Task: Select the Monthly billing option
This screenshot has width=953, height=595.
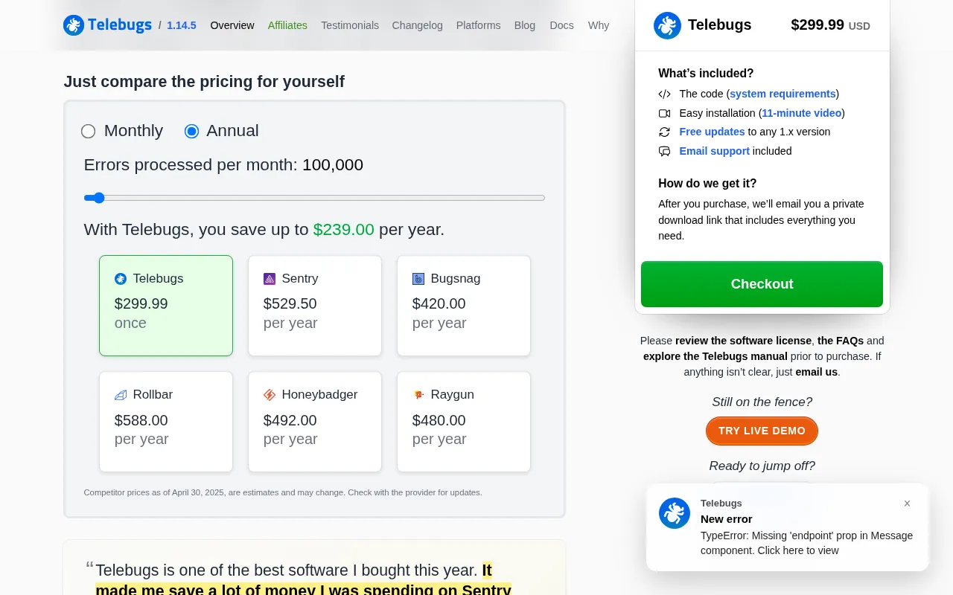Action: click(x=89, y=132)
